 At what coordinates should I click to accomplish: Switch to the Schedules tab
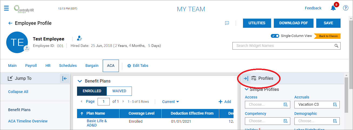pos(68,66)
